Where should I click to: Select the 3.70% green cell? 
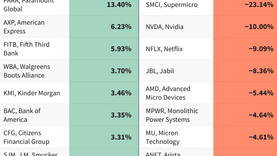104,71
